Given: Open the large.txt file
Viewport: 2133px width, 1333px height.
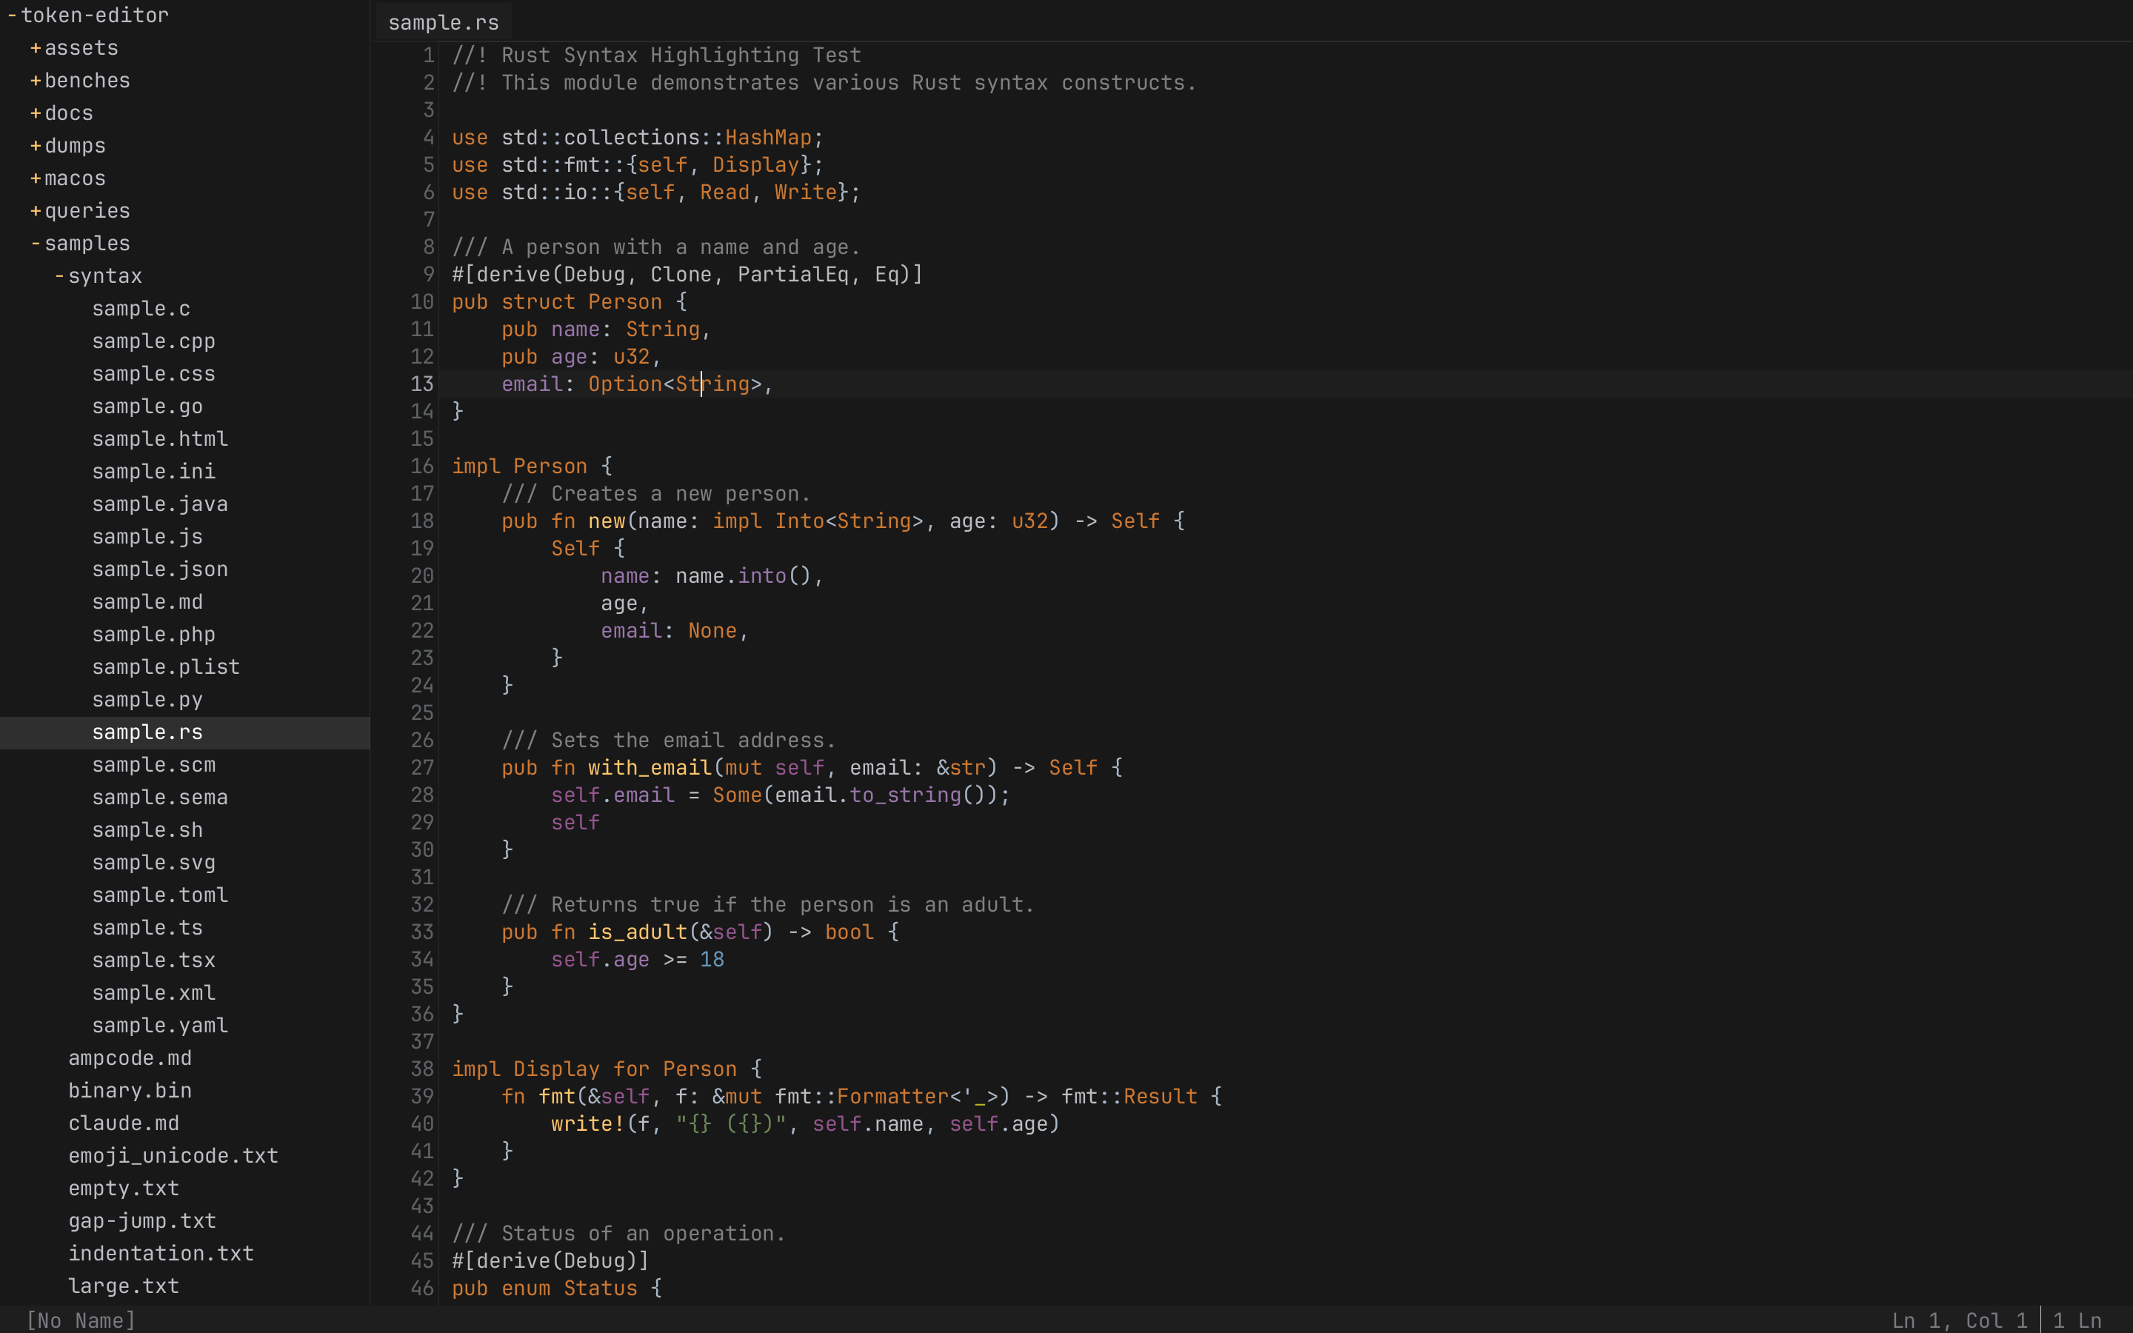Looking at the screenshot, I should 122,1286.
